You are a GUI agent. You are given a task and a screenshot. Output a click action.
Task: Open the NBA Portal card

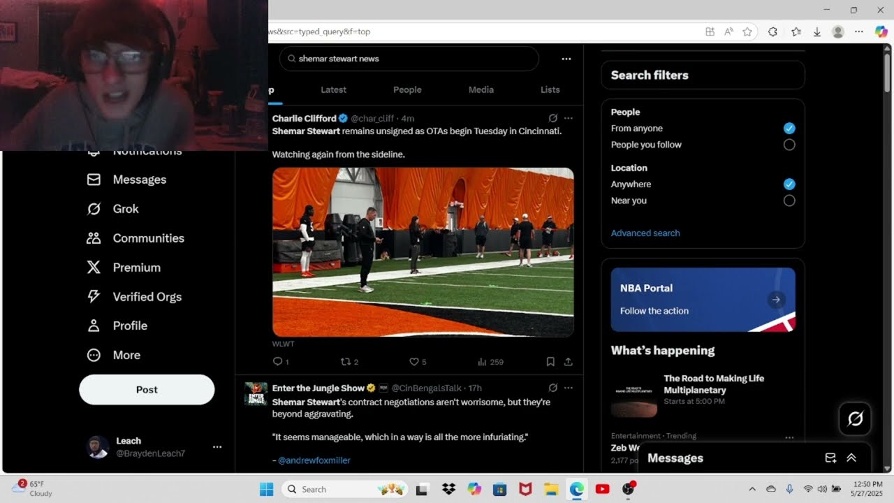point(703,299)
